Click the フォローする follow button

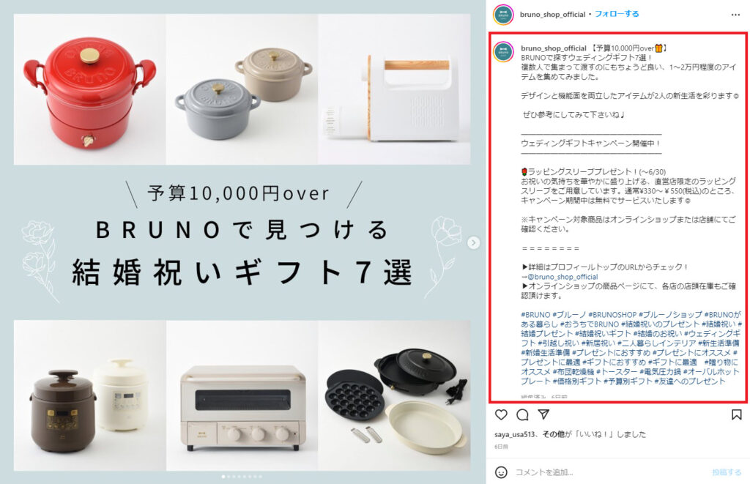pyautogui.click(x=617, y=15)
